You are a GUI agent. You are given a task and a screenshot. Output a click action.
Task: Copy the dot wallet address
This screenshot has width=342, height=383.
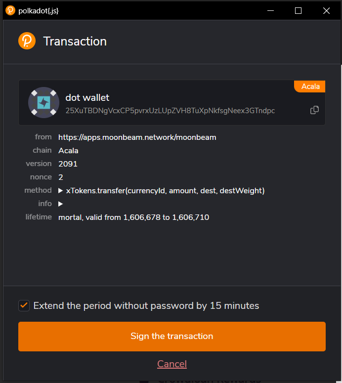pyautogui.click(x=314, y=110)
